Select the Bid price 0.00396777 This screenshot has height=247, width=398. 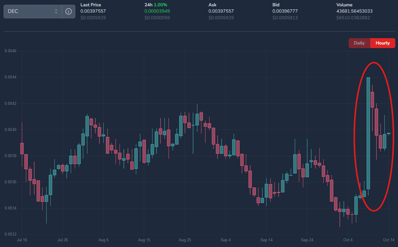pos(285,11)
